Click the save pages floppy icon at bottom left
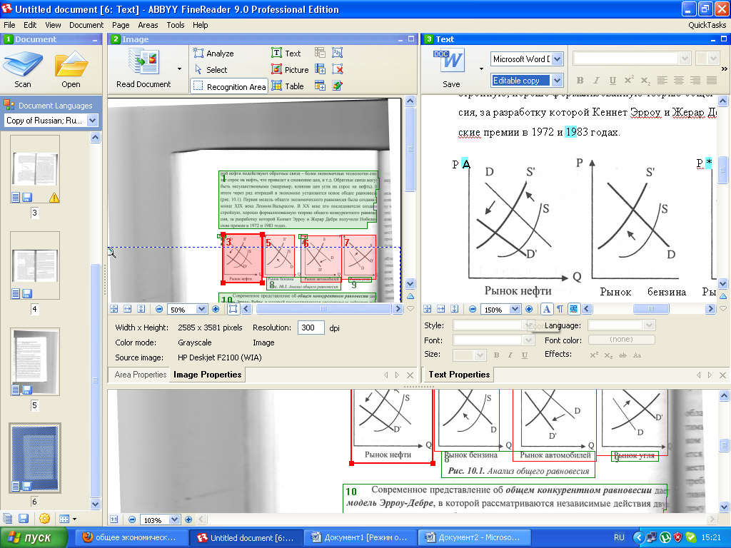This screenshot has width=731, height=548. click(x=24, y=518)
